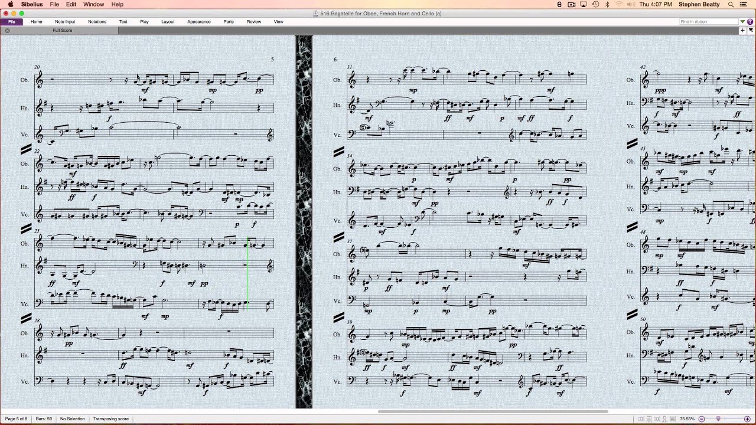Viewport: 756px width, 425px height.
Task: Click the window title '516 Bagatelle for Oboe, French Horn and Cello'
Action: tap(380, 14)
